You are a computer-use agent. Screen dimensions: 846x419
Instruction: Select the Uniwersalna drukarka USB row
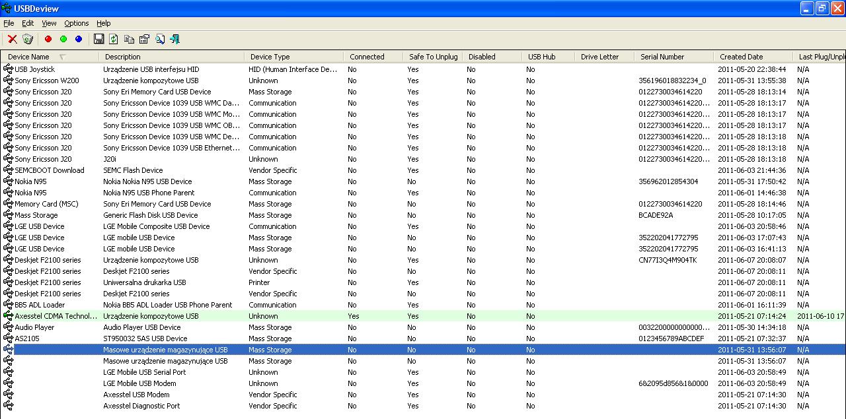coord(423,282)
